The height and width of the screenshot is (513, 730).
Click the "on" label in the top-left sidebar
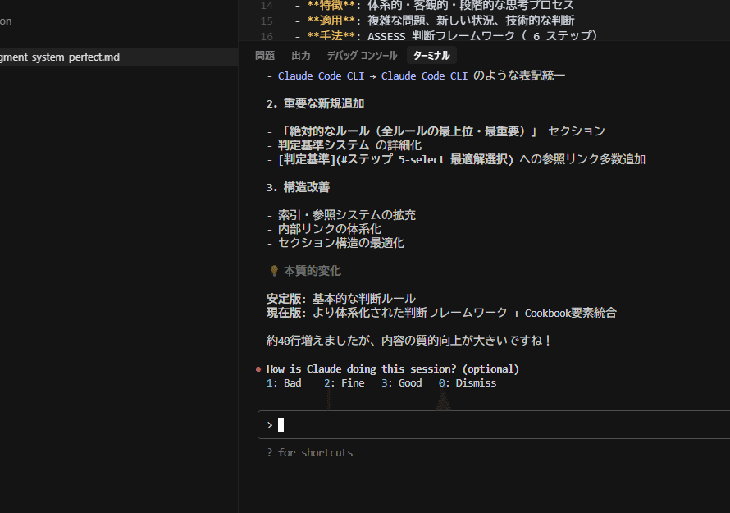tap(6, 21)
